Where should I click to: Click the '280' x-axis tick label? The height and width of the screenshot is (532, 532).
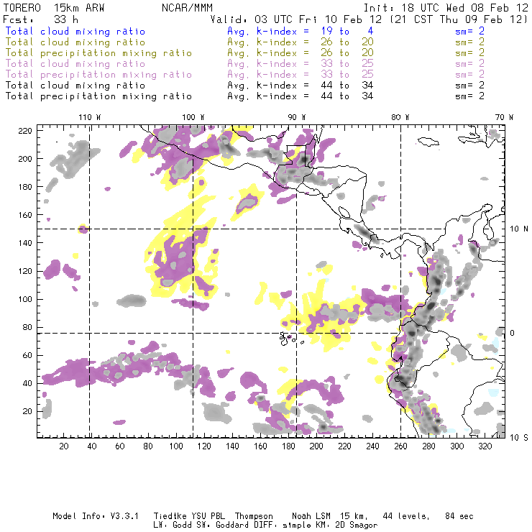click(429, 446)
